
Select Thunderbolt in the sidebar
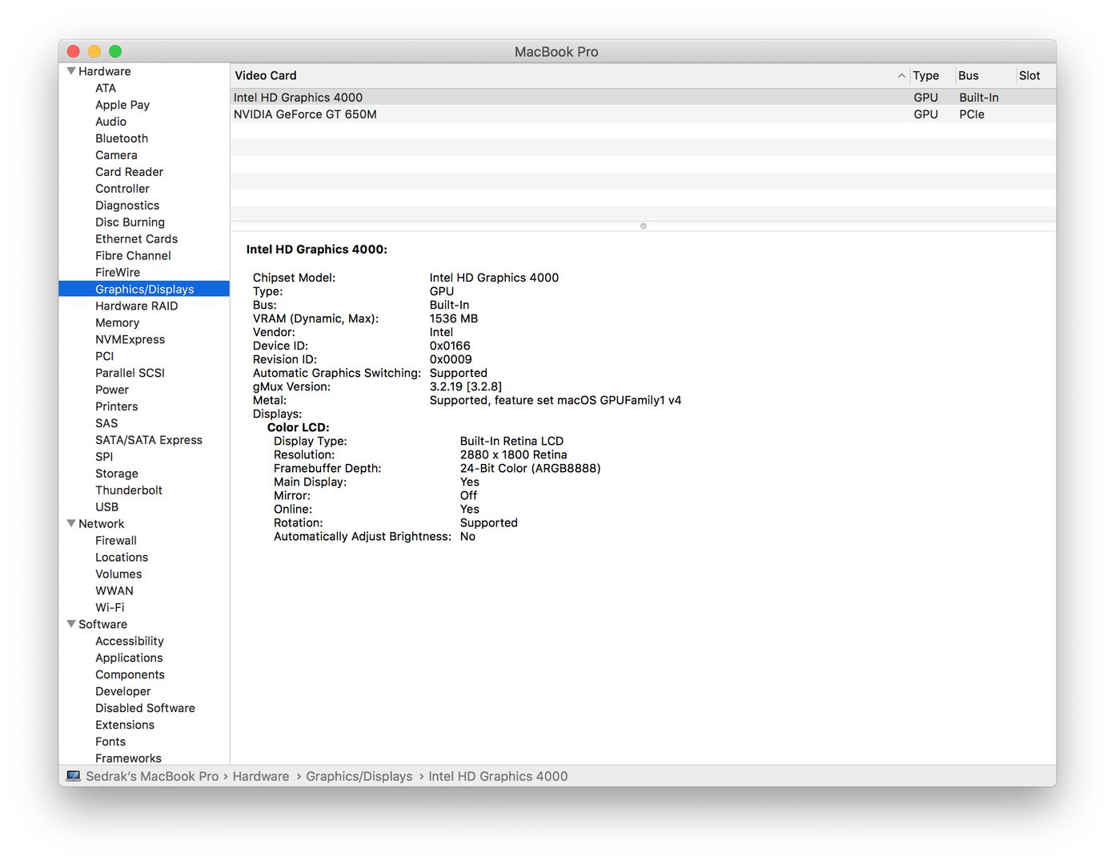pyautogui.click(x=129, y=491)
